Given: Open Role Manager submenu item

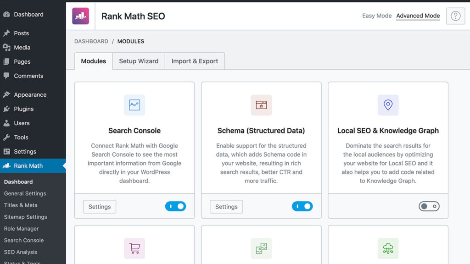Looking at the screenshot, I should click(21, 228).
